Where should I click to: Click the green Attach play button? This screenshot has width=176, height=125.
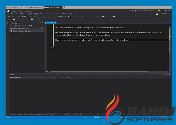click(58, 16)
